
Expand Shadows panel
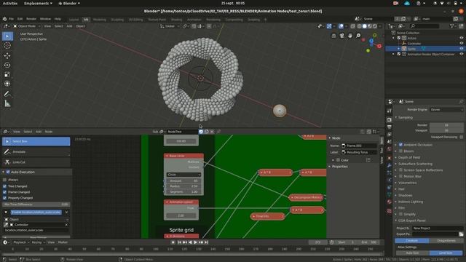click(x=405, y=195)
